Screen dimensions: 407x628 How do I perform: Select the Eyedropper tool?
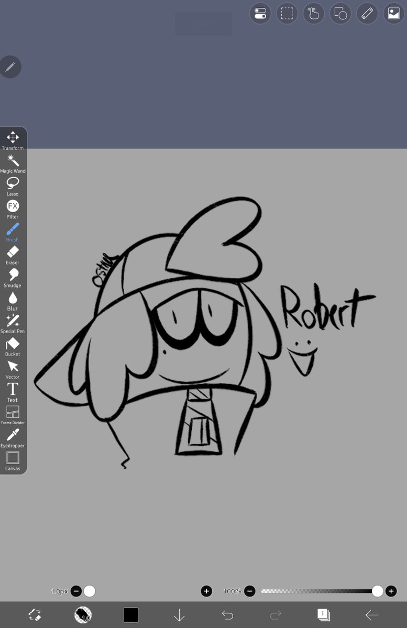13,438
